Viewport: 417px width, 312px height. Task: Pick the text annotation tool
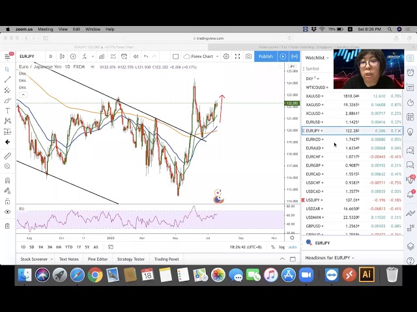point(7,110)
